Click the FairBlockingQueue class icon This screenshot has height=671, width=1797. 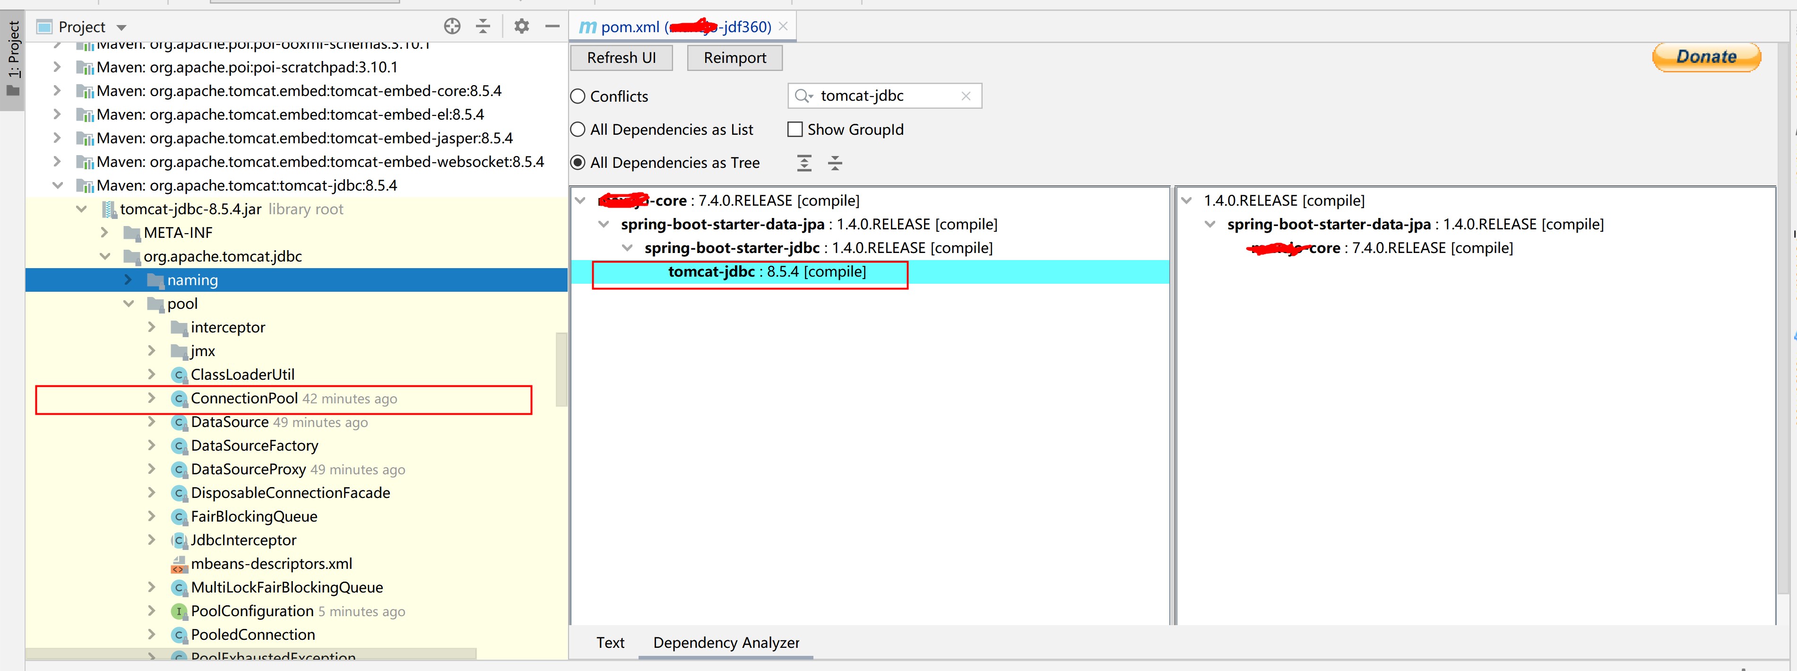pos(179,517)
